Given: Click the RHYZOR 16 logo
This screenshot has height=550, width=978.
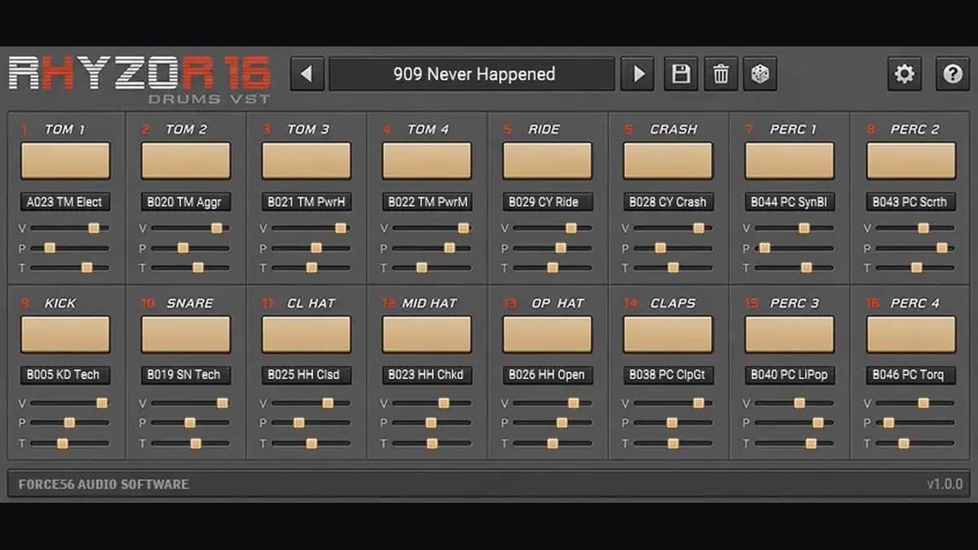Looking at the screenshot, I should pos(139,80).
